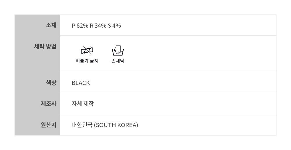
Task: Click the 색상 row header
Action: 51,83
